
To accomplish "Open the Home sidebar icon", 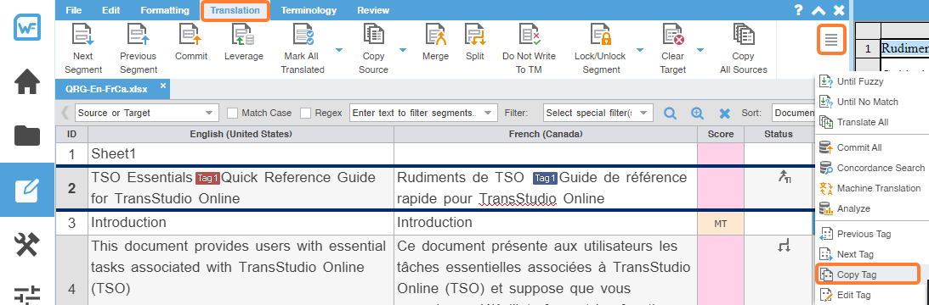I will click(x=27, y=82).
